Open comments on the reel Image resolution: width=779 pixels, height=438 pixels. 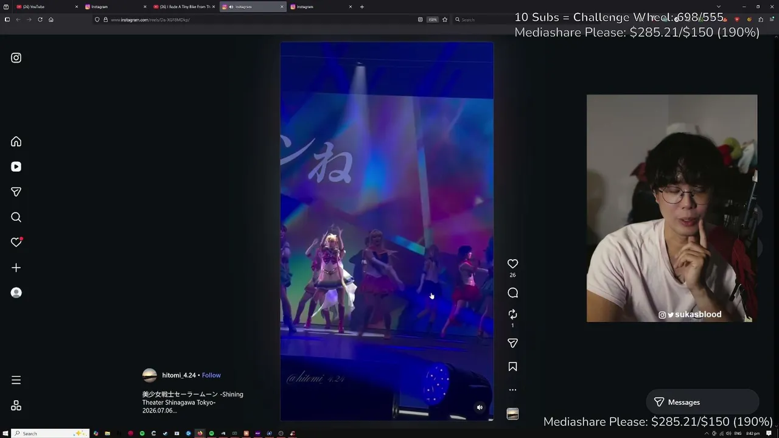point(512,293)
